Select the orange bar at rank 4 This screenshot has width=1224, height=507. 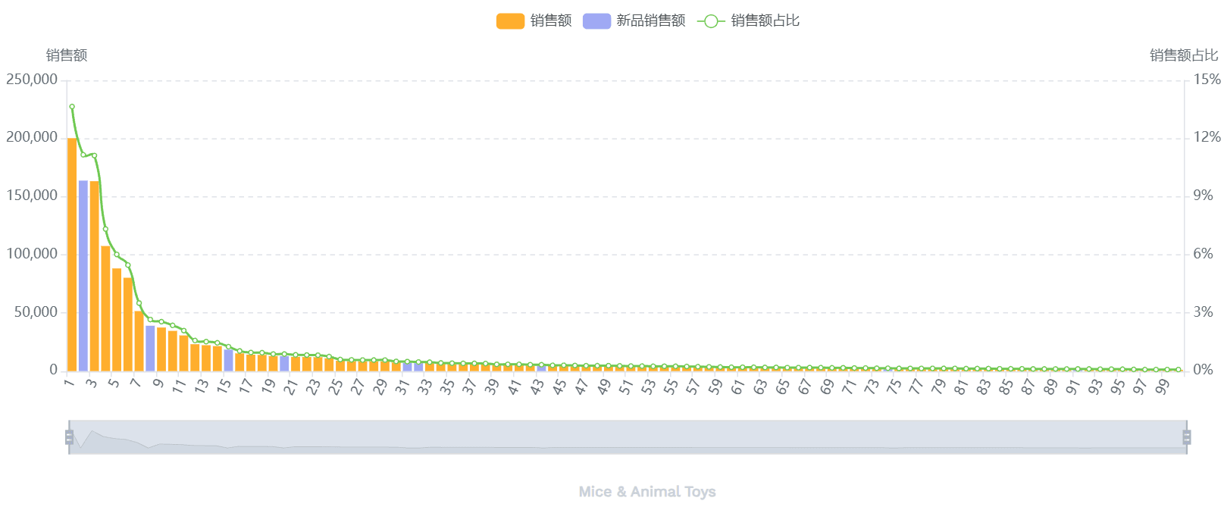tap(105, 308)
